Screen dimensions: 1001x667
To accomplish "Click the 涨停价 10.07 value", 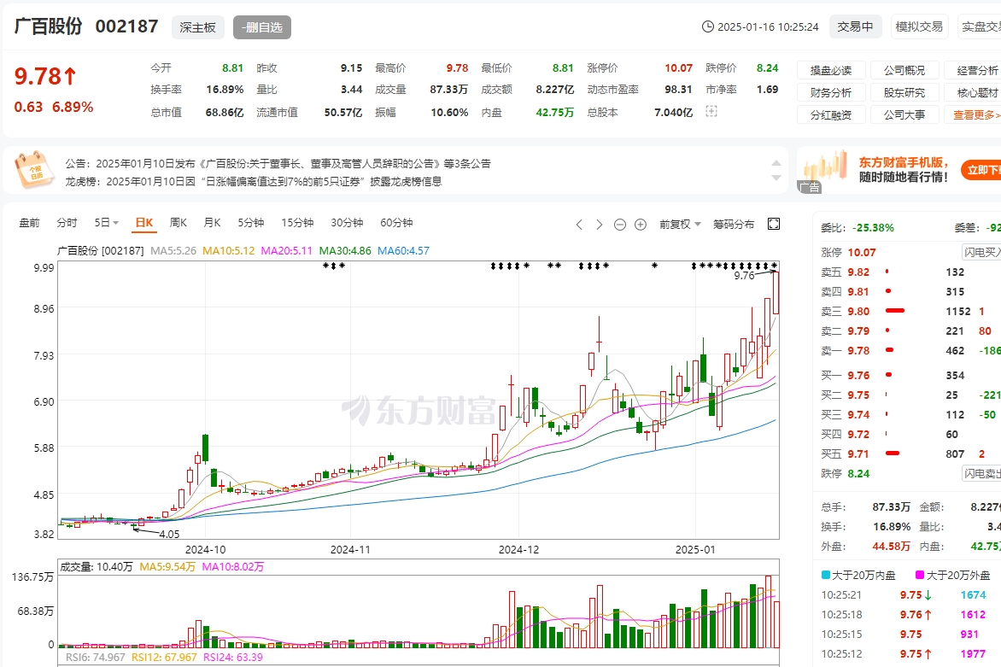I will coord(678,67).
